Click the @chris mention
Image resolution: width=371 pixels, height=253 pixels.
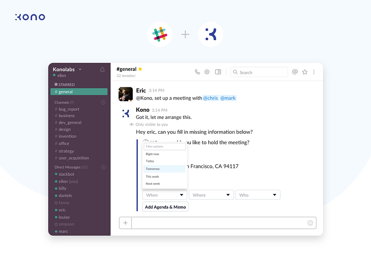pyautogui.click(x=210, y=98)
